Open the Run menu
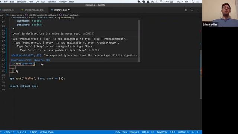Viewport: 238px width, 134px height. [43, 1]
